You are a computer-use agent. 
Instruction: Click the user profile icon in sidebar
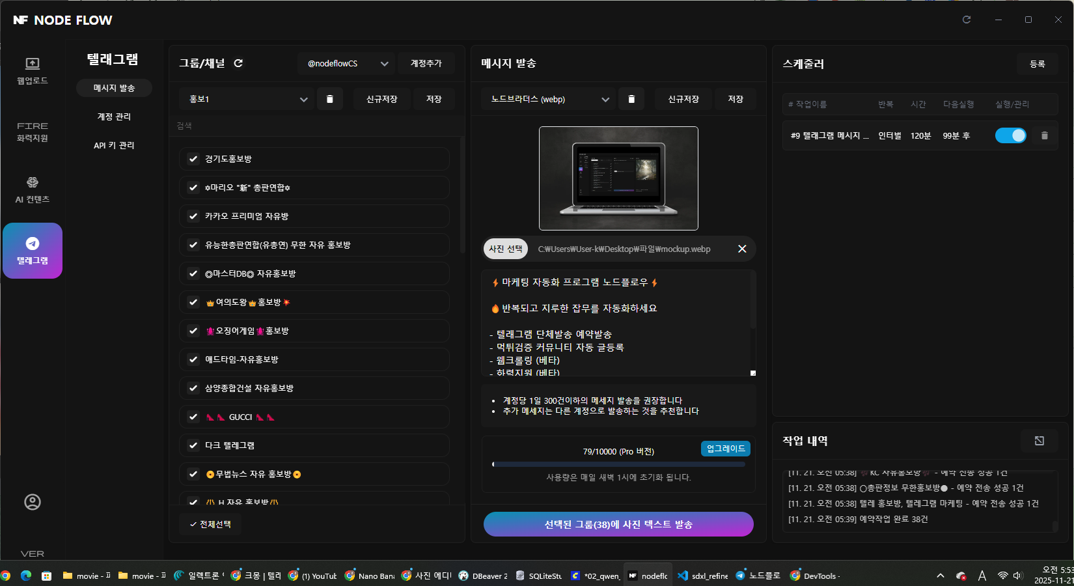point(32,502)
